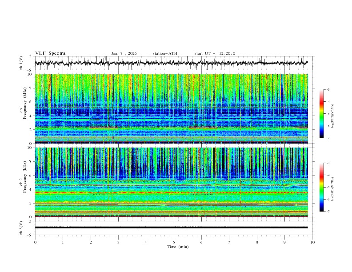Click inside the ch.1 spectrogram panel
Image resolution: width=352 pixels, height=272 pixels.
click(174, 109)
